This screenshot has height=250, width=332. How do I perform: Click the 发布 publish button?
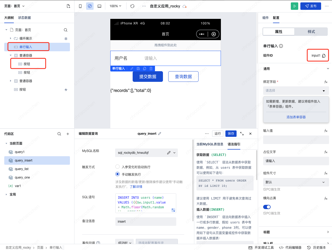[310, 6]
